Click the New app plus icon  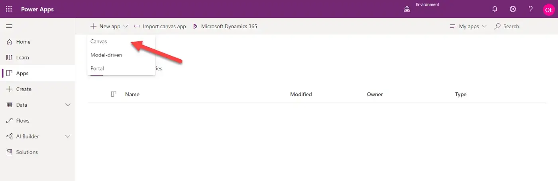[x=93, y=26]
